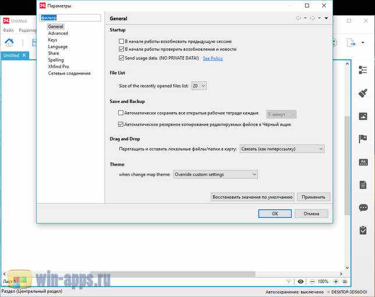375x297 pixels.
Task: Open the Themes panel icon in sidebar
Action: click(x=363, y=162)
